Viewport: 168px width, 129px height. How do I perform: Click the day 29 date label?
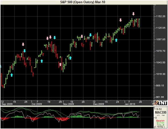(x=60, y=102)
